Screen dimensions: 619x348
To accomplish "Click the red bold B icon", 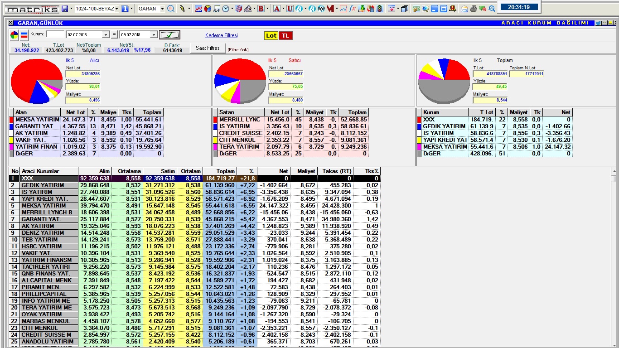I will click(261, 9).
